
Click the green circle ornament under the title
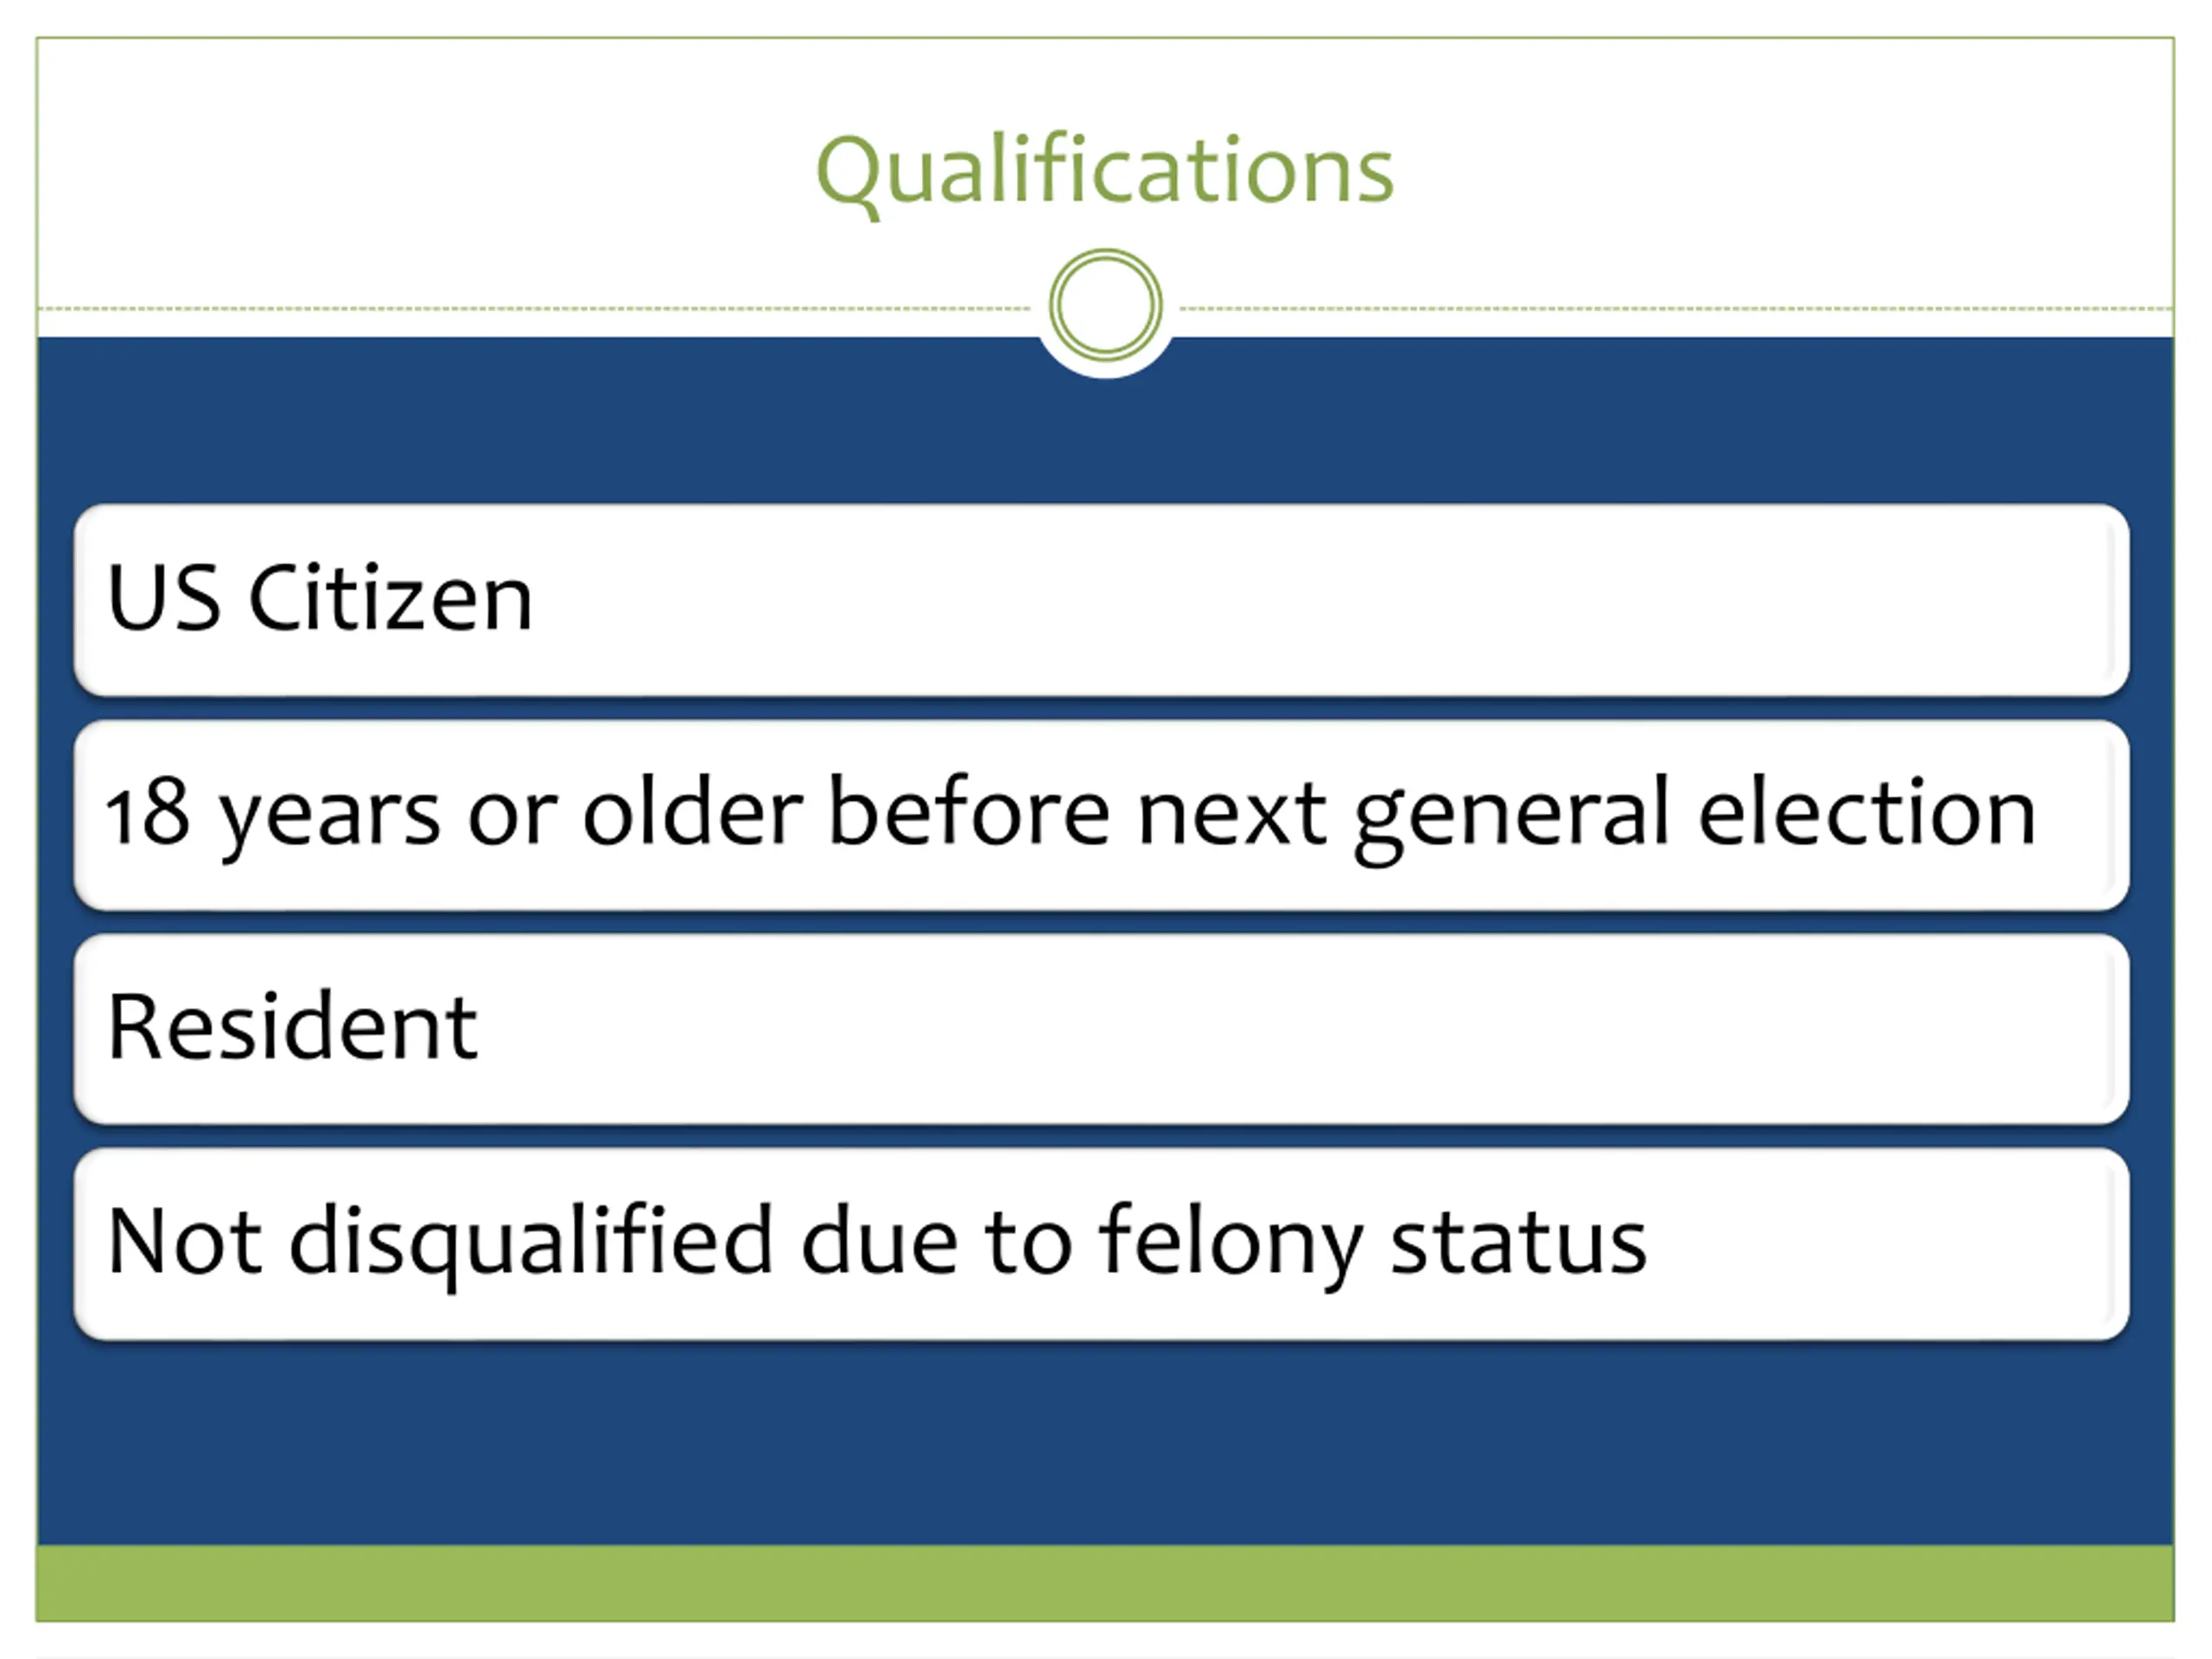(1105, 305)
